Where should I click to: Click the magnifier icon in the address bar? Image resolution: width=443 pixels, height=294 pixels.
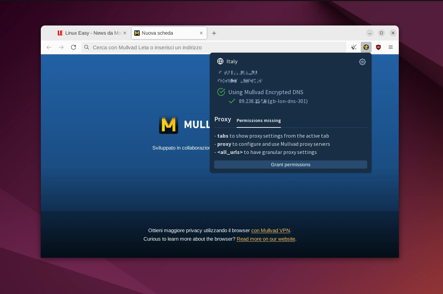(x=87, y=47)
